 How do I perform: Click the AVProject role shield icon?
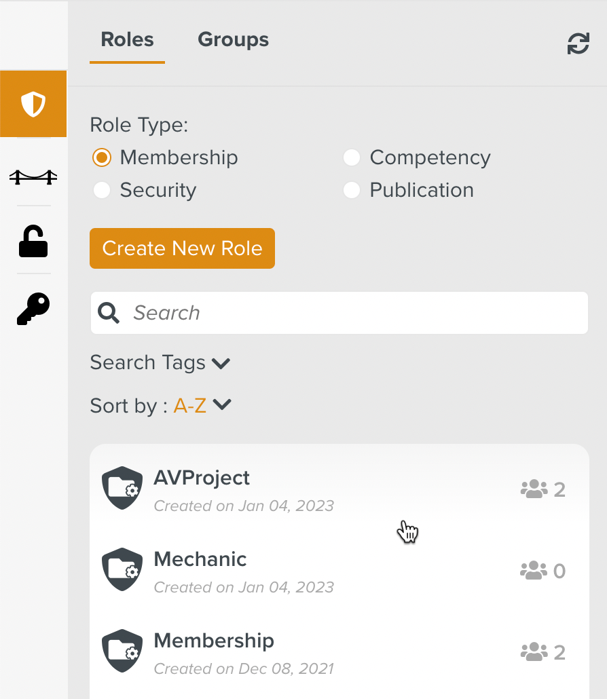point(122,488)
